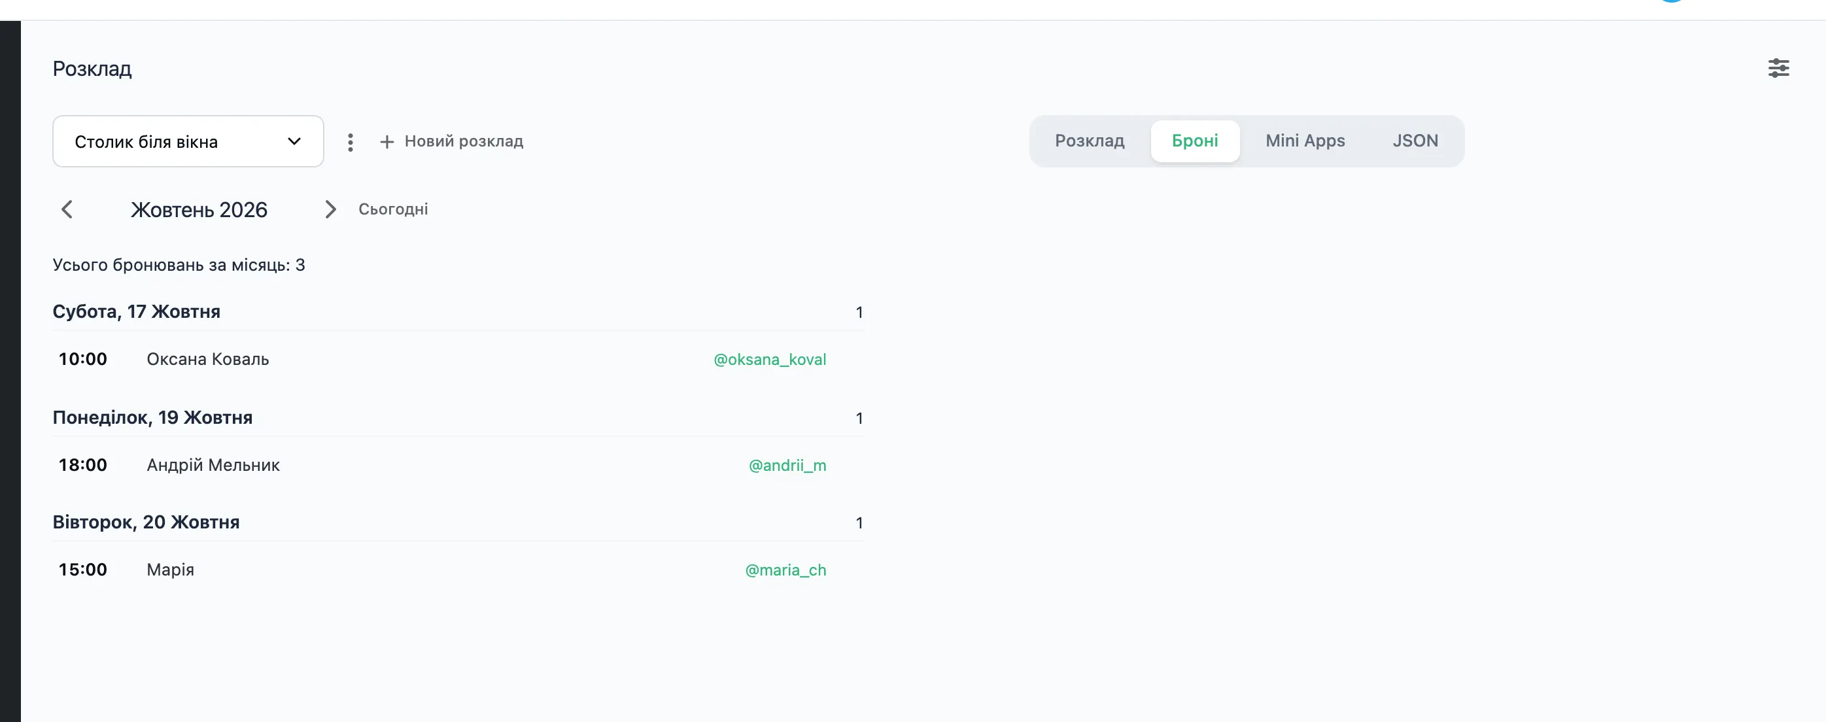Jump to today with "Сьогодні"

point(392,209)
